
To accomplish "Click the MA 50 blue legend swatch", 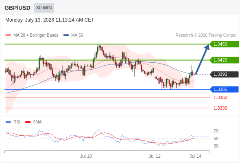I will pyautogui.click(x=66, y=35).
